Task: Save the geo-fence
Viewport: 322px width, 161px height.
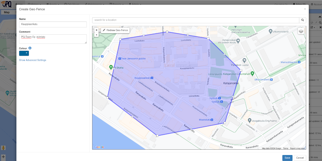Action: (x=287, y=158)
